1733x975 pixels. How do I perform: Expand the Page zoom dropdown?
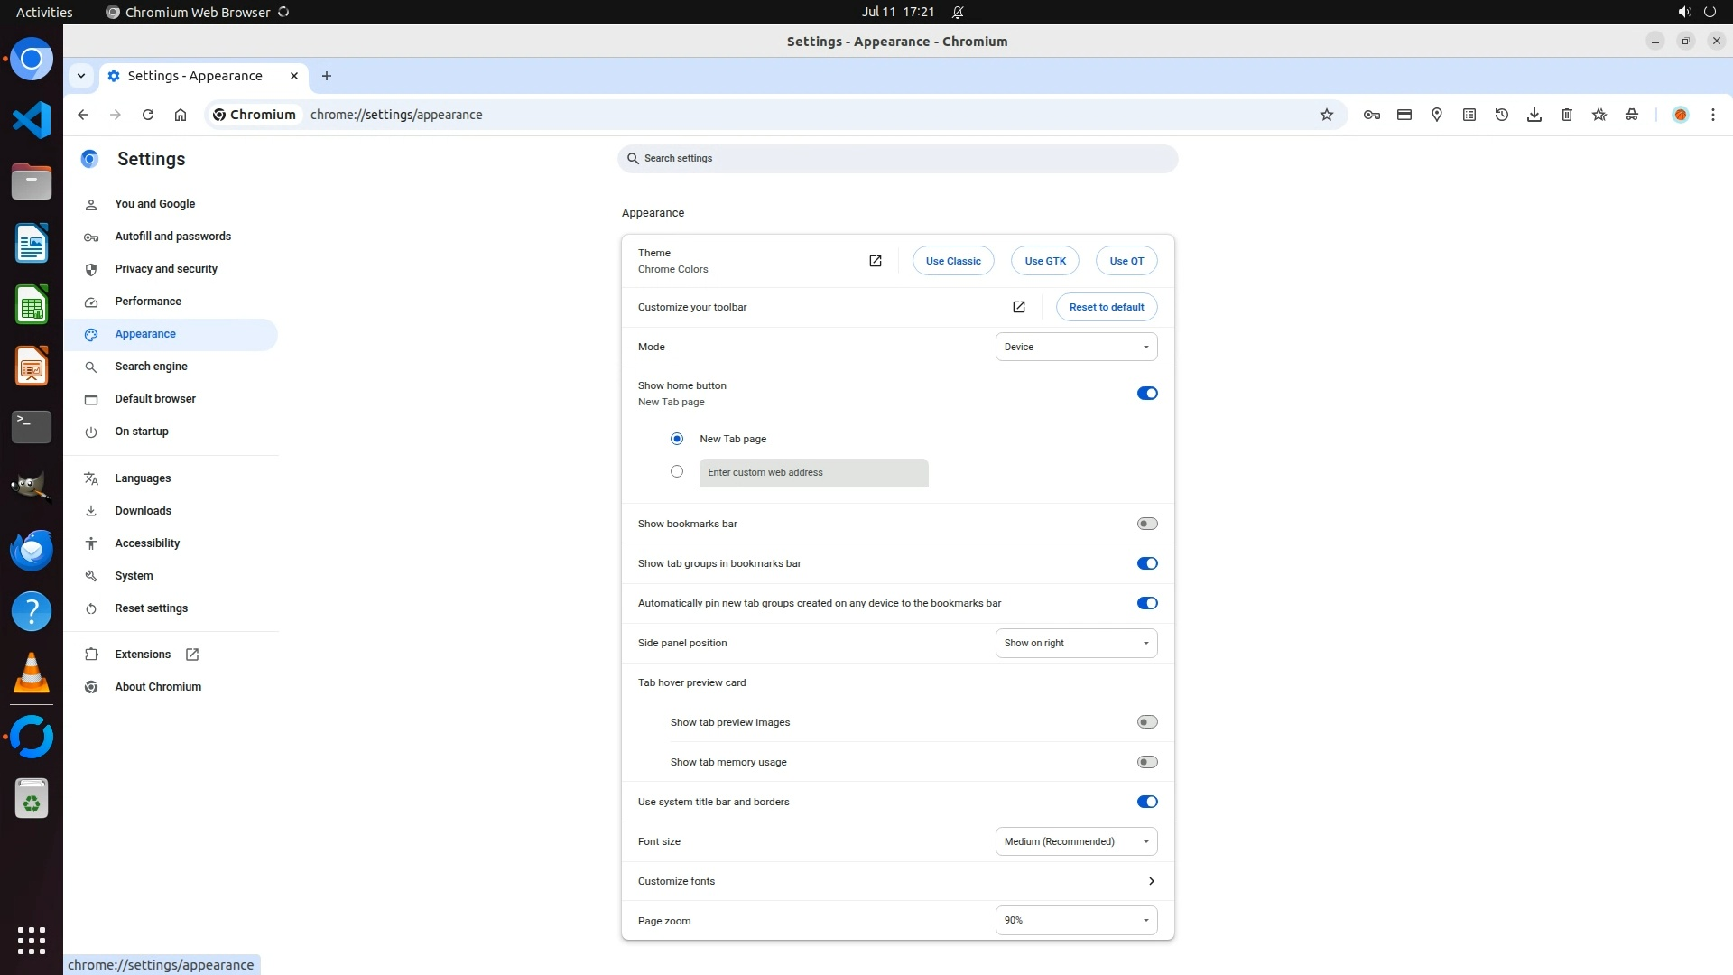[1075, 920]
